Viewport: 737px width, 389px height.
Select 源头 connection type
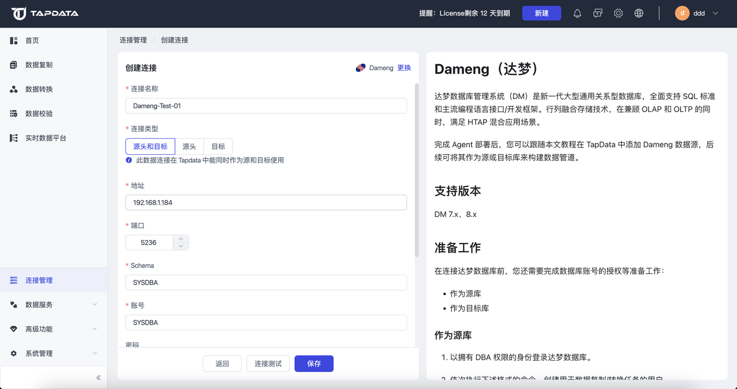pos(189,146)
